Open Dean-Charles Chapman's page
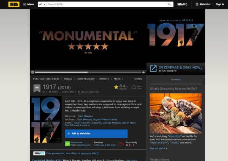The height and width of the screenshot is (161, 228). click(88, 123)
